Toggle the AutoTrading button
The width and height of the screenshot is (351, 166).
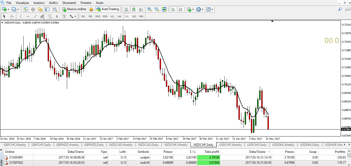(108, 9)
